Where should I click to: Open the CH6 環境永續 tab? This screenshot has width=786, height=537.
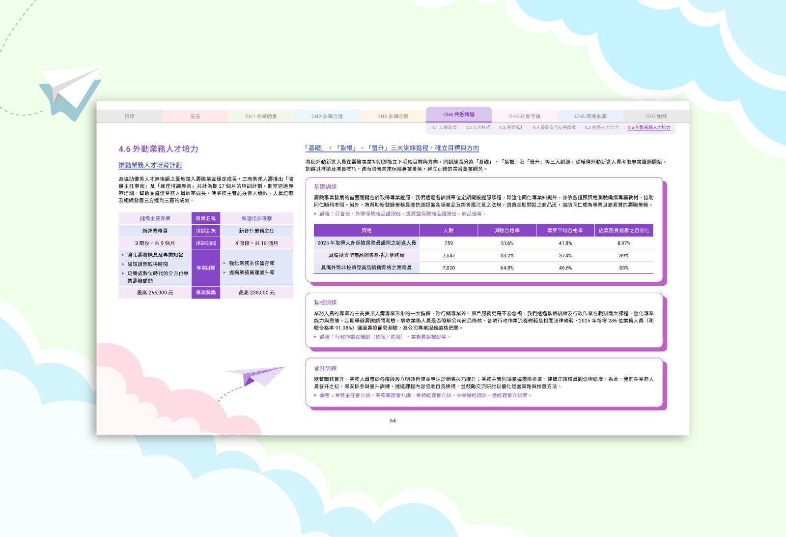590,117
